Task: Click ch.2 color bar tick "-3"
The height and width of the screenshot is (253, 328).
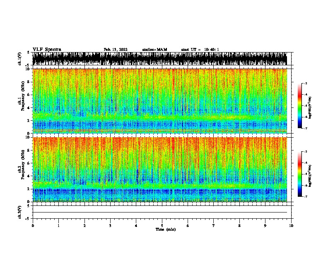Action: (305, 152)
